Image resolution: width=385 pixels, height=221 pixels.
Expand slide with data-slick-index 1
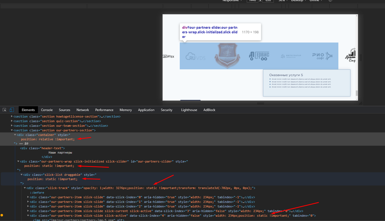(28, 202)
